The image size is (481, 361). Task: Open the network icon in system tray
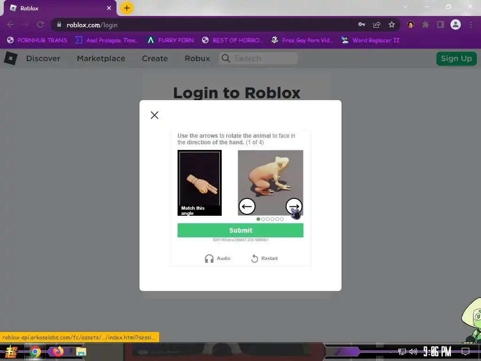[x=402, y=352]
